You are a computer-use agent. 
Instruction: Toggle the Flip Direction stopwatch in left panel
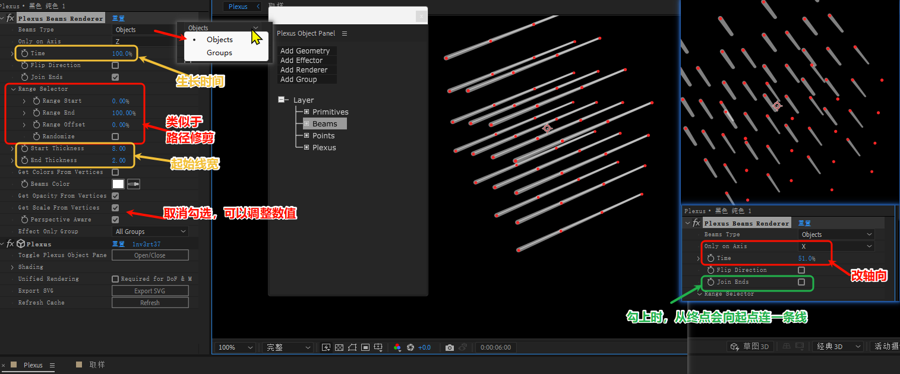pyautogui.click(x=24, y=65)
